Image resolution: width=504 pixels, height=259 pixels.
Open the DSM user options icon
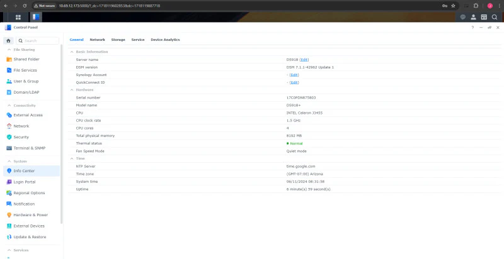(473, 18)
